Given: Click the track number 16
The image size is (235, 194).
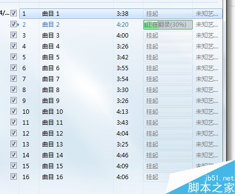Looking at the screenshot, I should point(26,177).
